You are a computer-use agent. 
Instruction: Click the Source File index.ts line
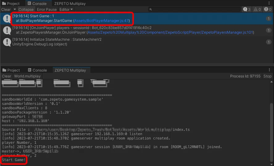[96, 130]
